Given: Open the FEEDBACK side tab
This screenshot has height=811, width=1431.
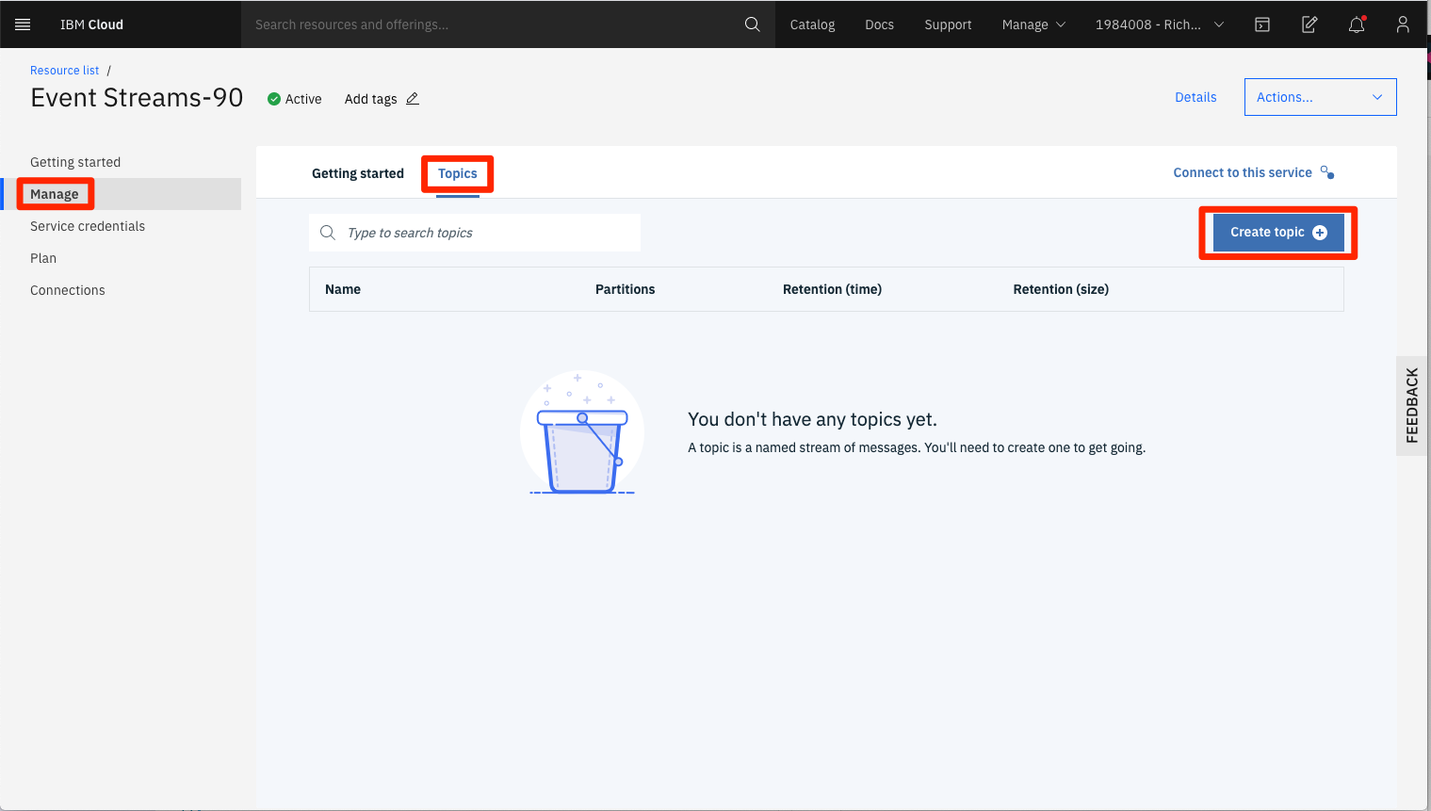Looking at the screenshot, I should pyautogui.click(x=1411, y=405).
